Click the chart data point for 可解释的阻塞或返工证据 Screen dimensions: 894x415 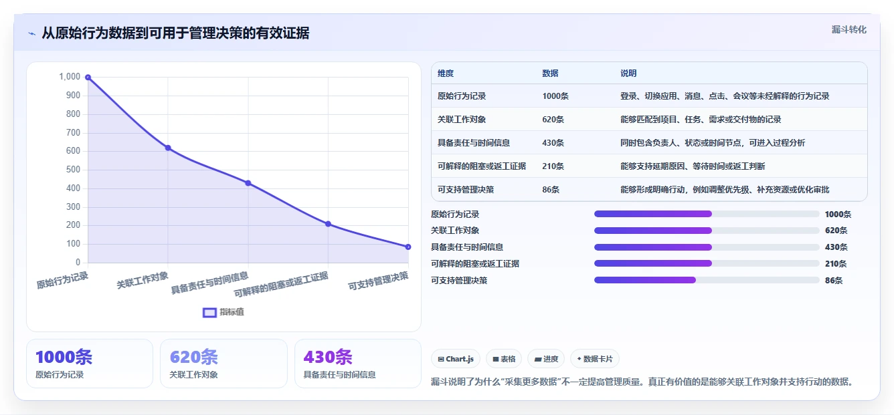click(x=328, y=224)
